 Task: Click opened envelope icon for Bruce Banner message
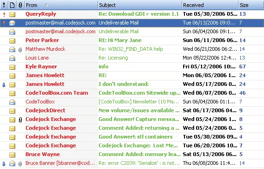tap(12, 163)
